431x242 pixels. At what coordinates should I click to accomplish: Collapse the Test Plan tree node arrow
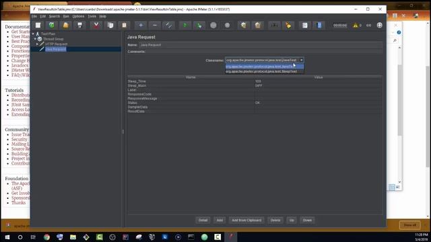pos(33,34)
